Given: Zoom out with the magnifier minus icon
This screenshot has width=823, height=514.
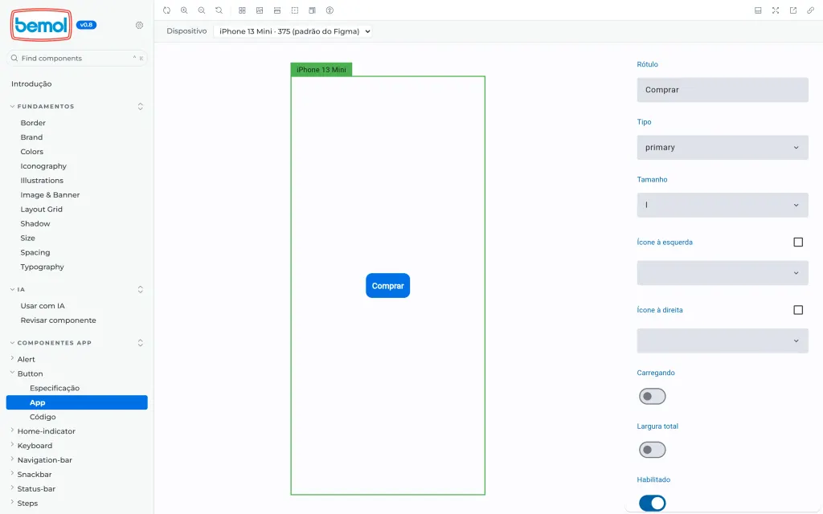Looking at the screenshot, I should coord(202,10).
